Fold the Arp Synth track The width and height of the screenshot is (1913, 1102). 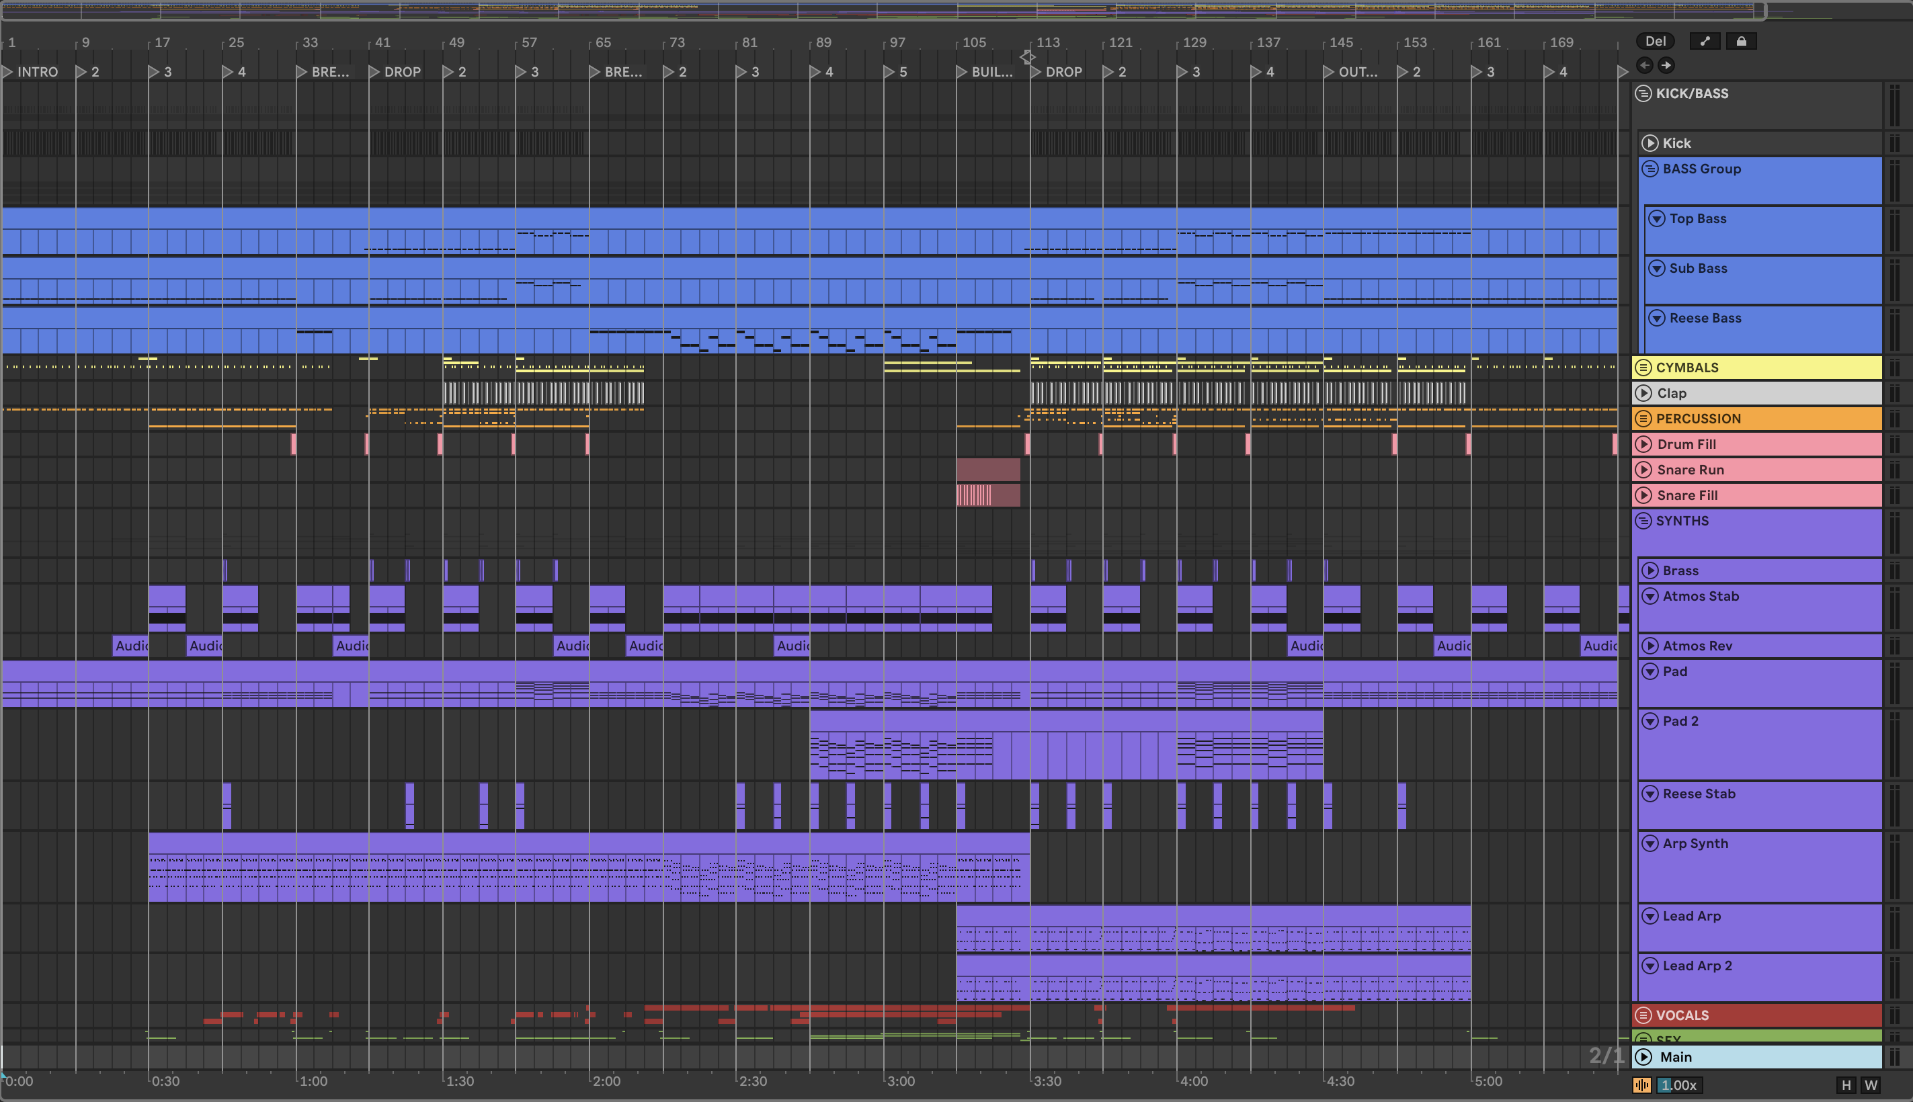point(1650,843)
